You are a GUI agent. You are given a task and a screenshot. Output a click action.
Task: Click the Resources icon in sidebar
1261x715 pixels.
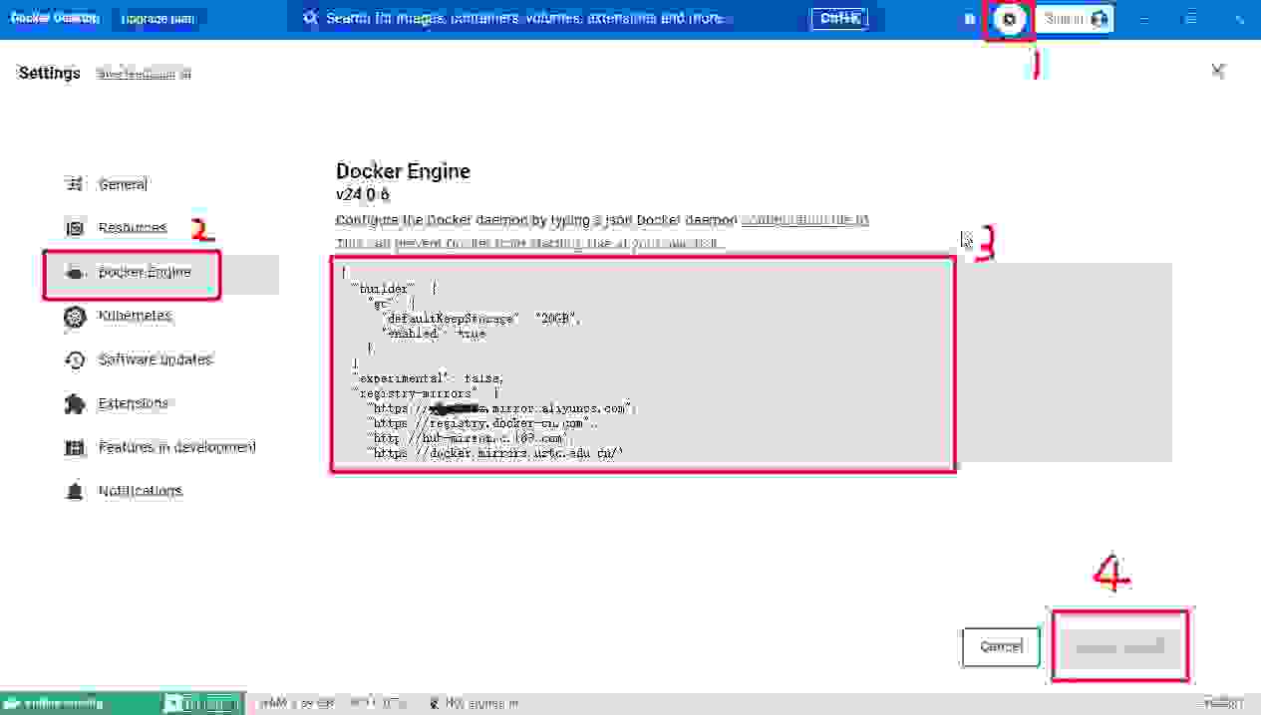75,228
